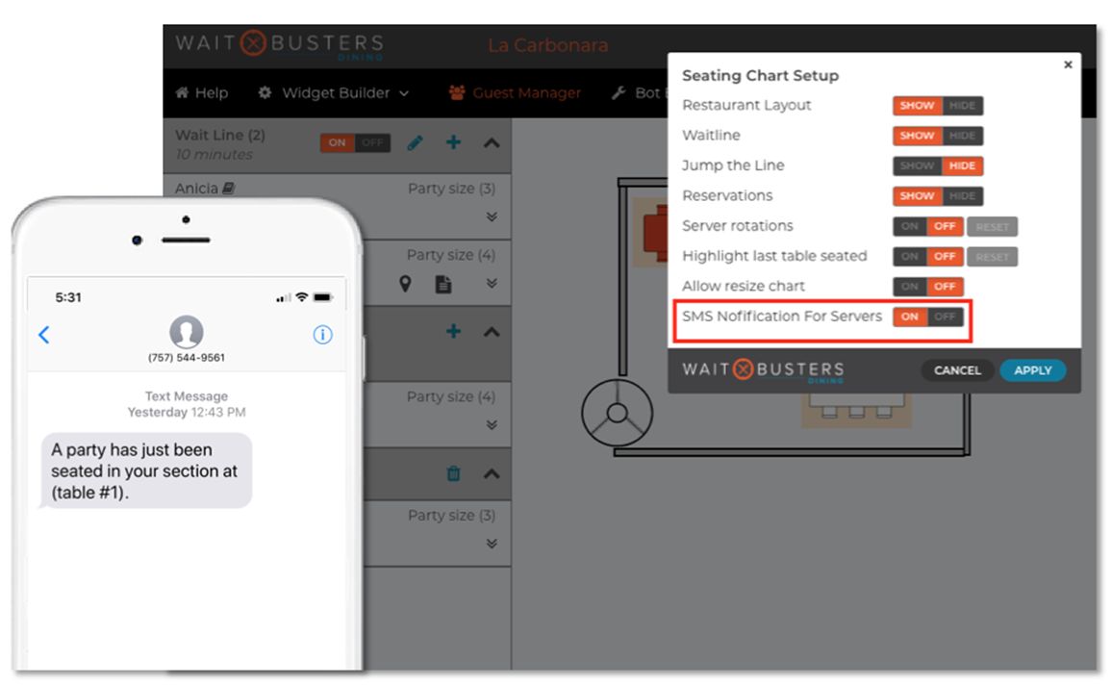The width and height of the screenshot is (1111, 686).
Task: Click RESET for Highlight last table seated
Action: (x=992, y=257)
